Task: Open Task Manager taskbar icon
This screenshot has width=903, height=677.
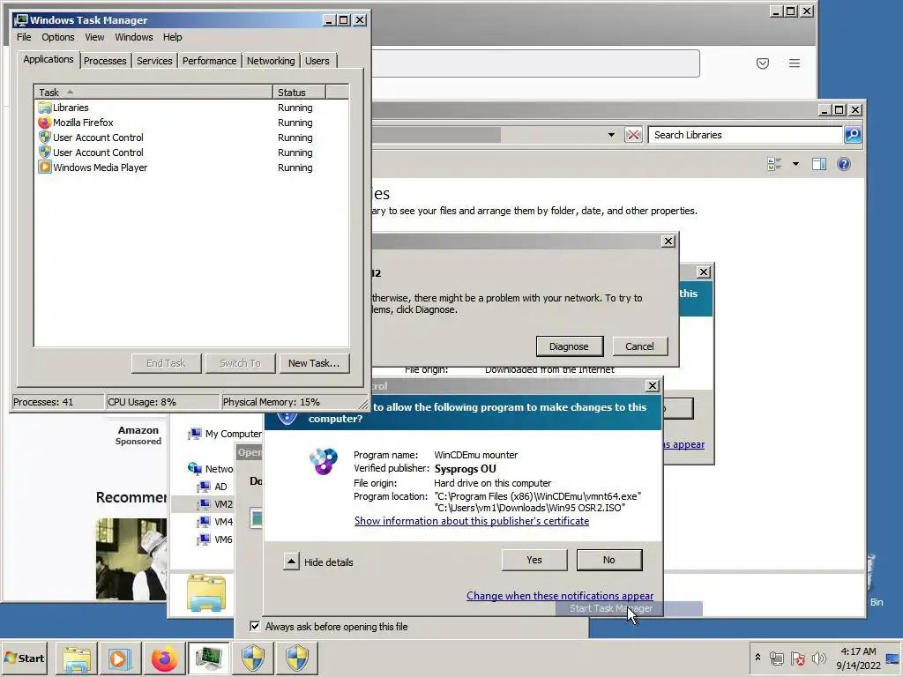Action: (x=208, y=658)
